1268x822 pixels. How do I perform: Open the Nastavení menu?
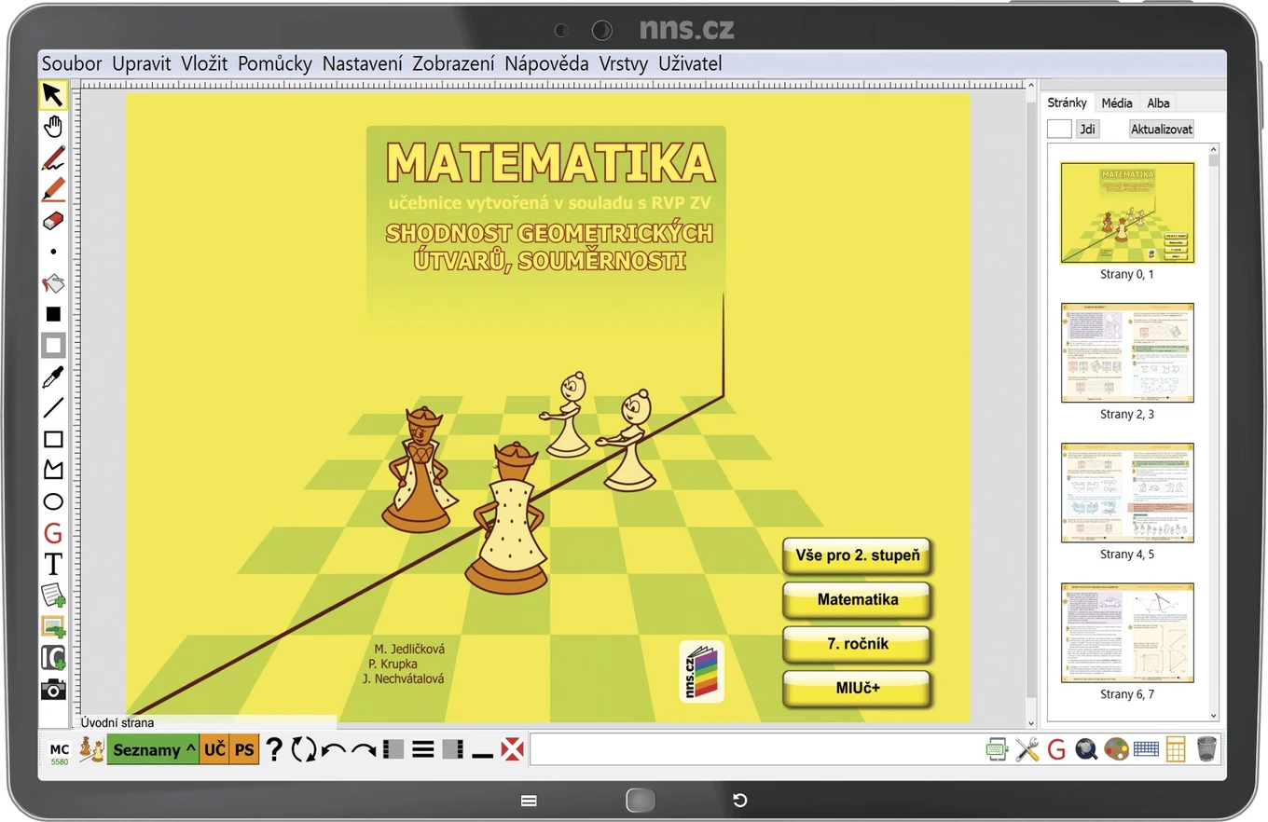tap(363, 64)
